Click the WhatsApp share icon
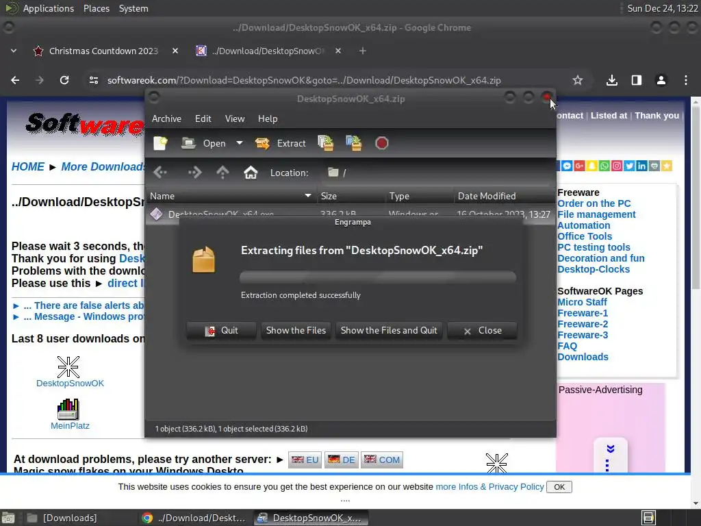701x526 pixels. coord(604,166)
